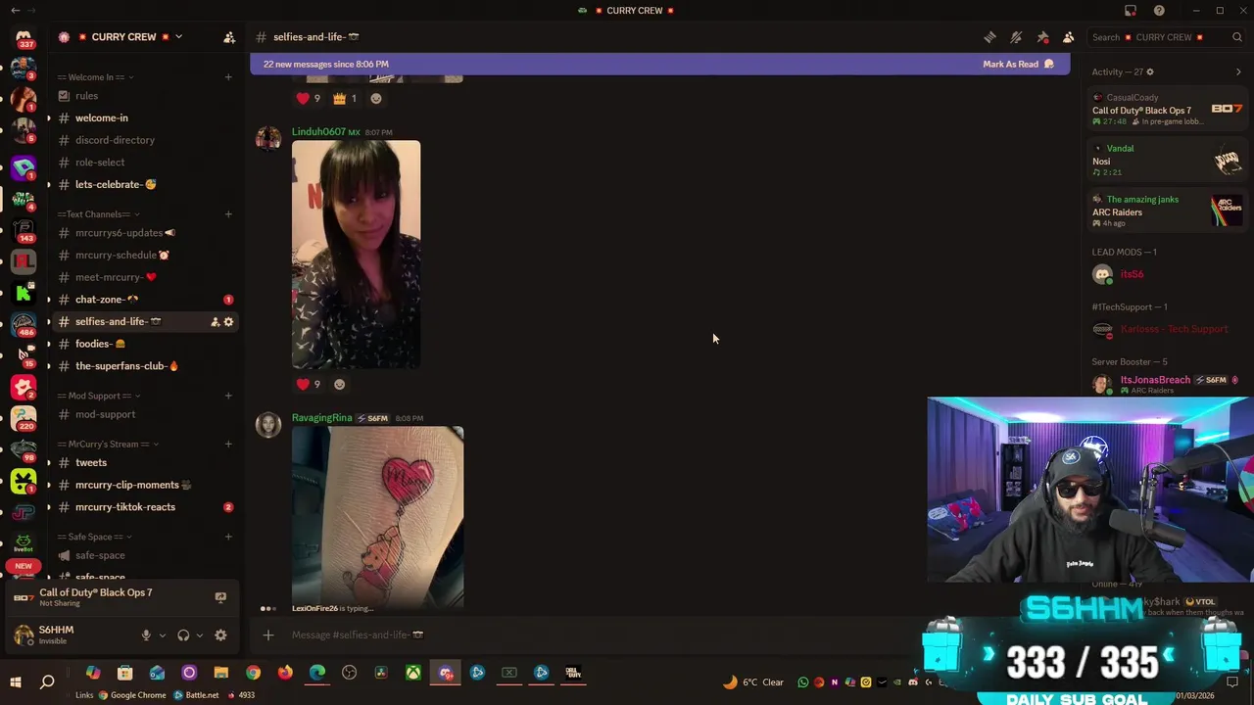Viewport: 1254px width, 705px height.
Task: Open Activity settings gear
Action: 1150,72
